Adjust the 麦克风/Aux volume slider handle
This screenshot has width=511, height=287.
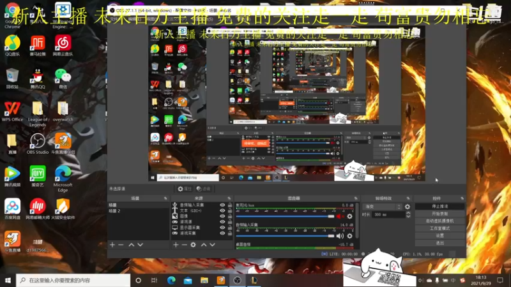[x=331, y=216]
